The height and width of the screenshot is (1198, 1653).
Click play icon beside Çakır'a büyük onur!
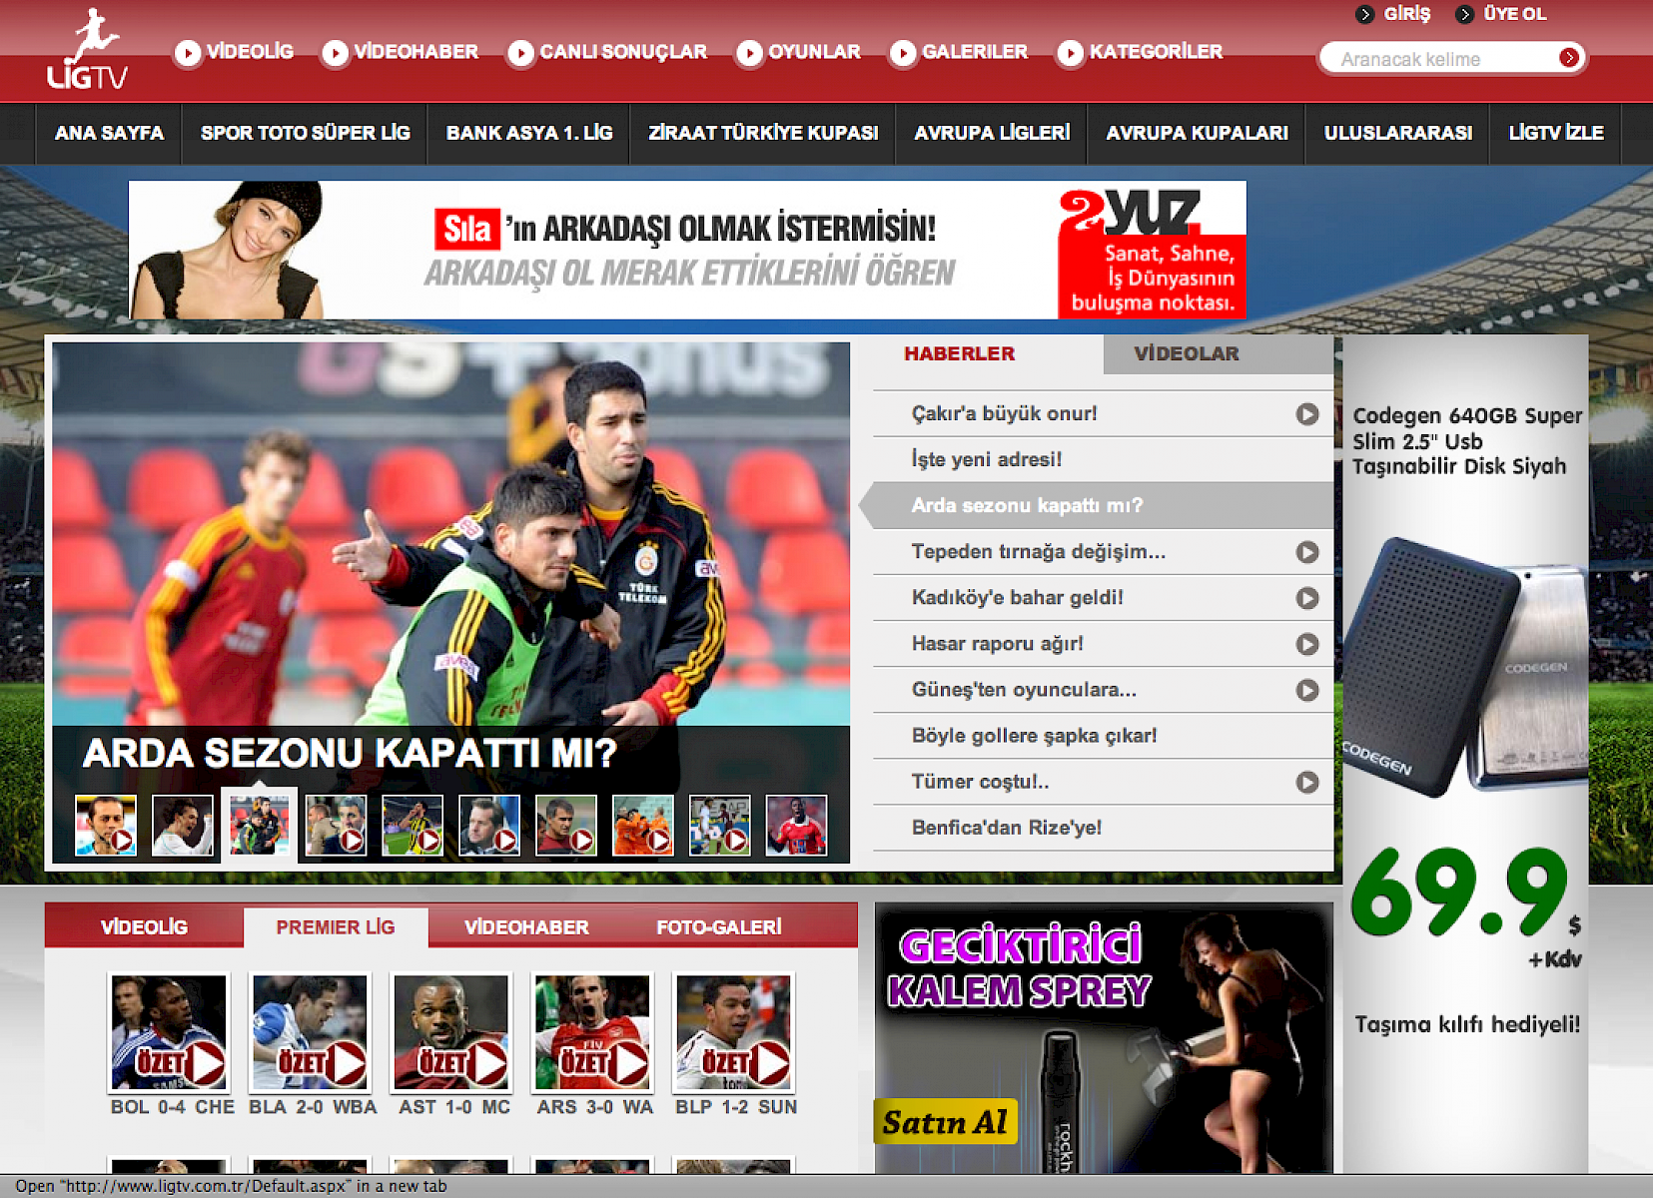(x=1306, y=414)
